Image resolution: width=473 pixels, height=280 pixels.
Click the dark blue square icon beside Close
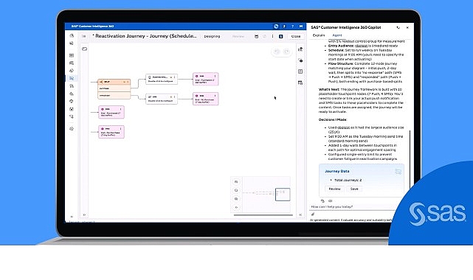(281, 36)
